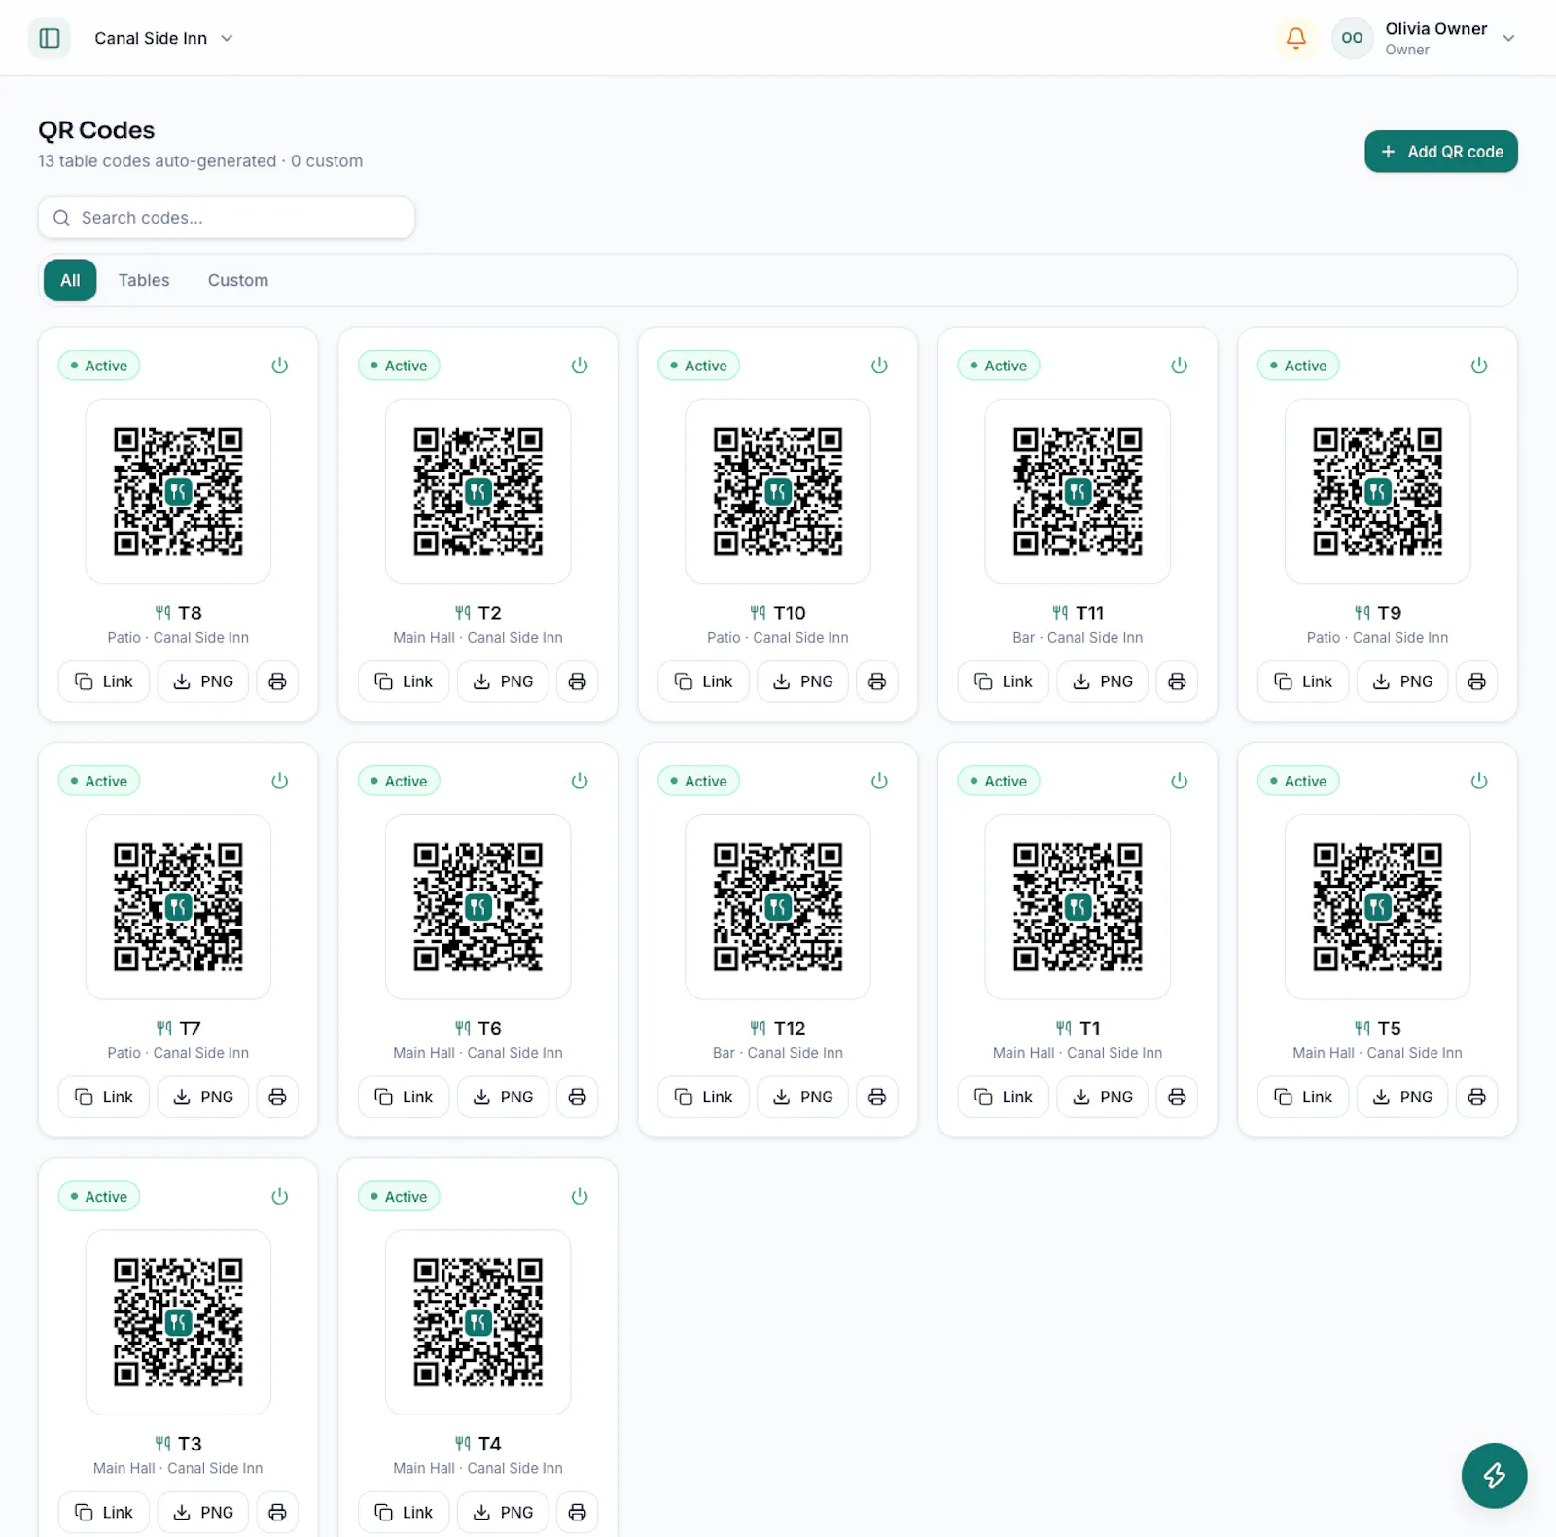Screen dimensions: 1556x1537
Task: Copy the T9 Link
Action: [1303, 681]
